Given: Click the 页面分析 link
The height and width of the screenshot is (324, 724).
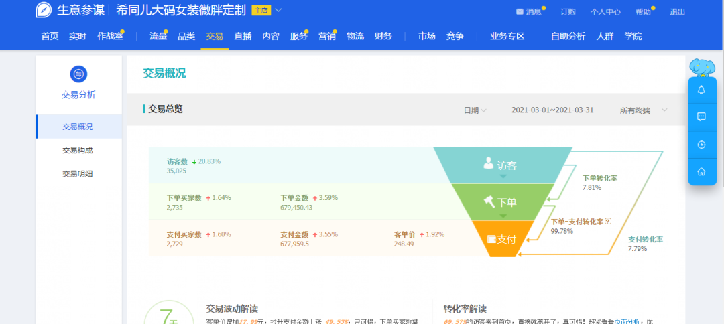Looking at the screenshot, I should pyautogui.click(x=627, y=321).
